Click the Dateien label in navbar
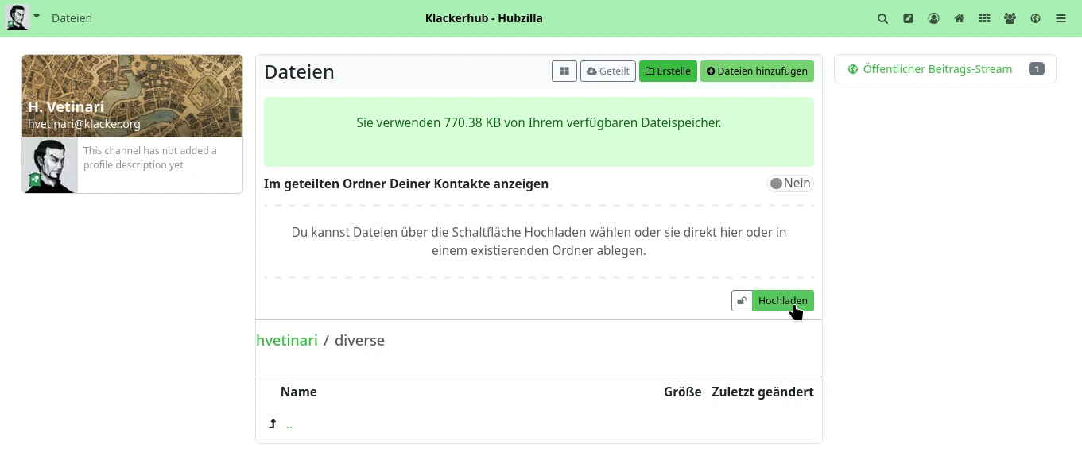Viewport: 1082px width, 452px height. pos(72,18)
